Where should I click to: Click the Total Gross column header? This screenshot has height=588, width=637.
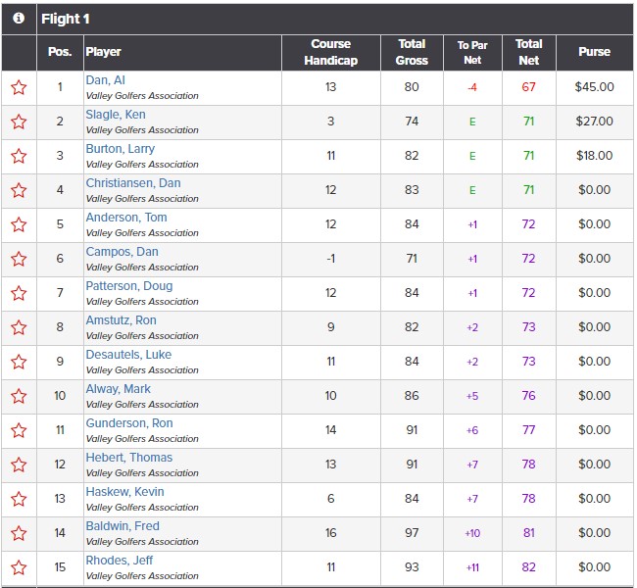(x=412, y=52)
